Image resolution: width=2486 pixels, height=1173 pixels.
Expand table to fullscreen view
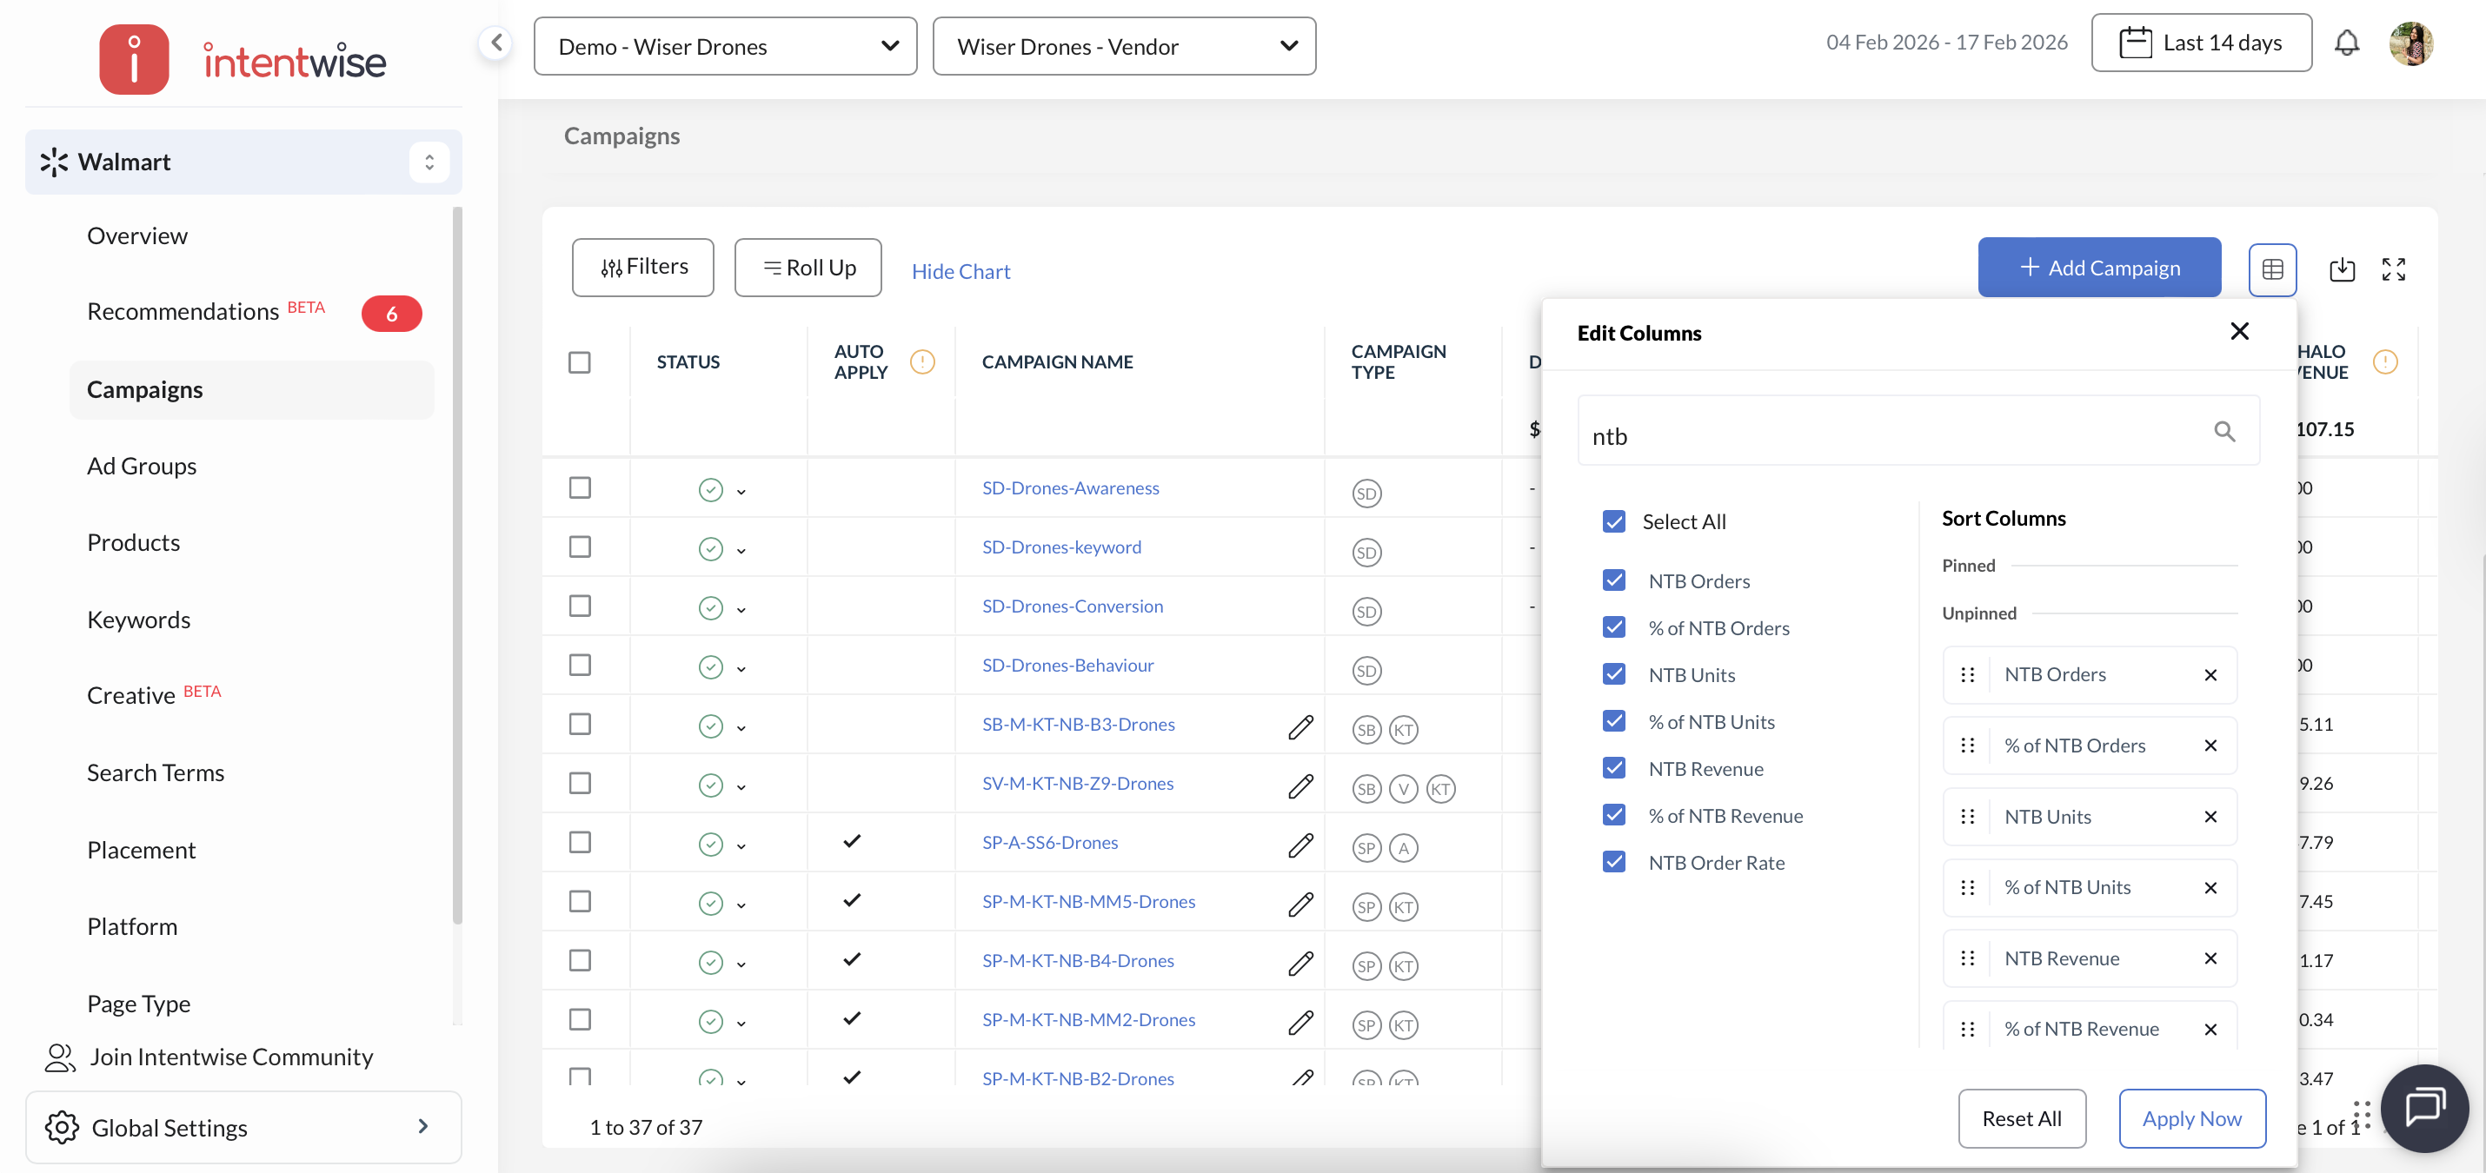(x=2392, y=269)
